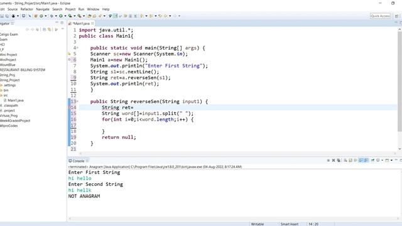This screenshot has height=226, width=402.
Task: Click the Collapse All icon in Navigator
Action: 44,30
